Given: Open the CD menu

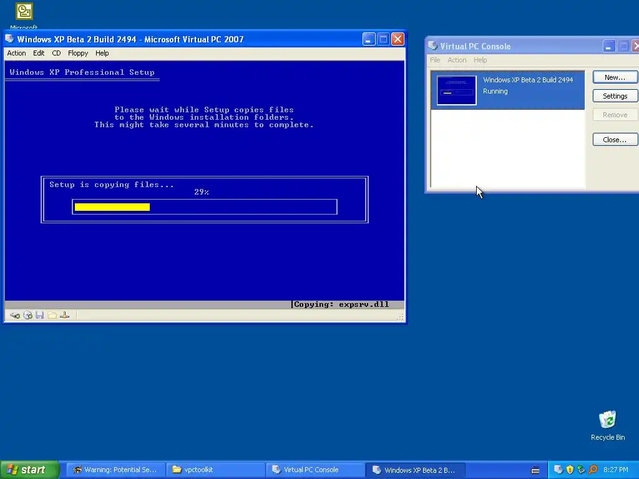Looking at the screenshot, I should click(x=56, y=53).
